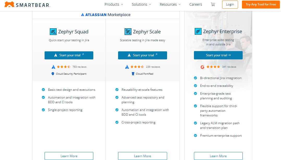This screenshot has height=160, width=281.
Task: Expand the Resources dropdown menu
Action: point(170,4)
